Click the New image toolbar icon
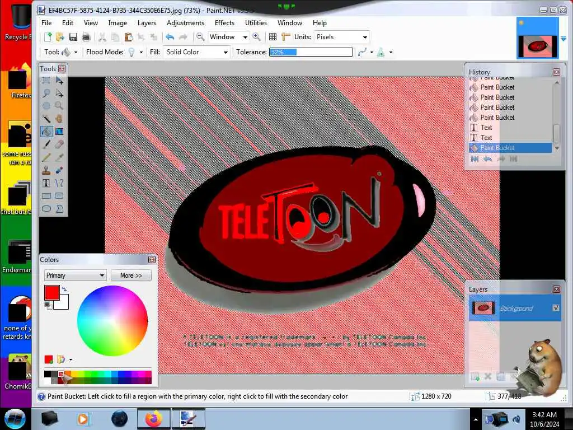The width and height of the screenshot is (573, 430). click(x=48, y=37)
